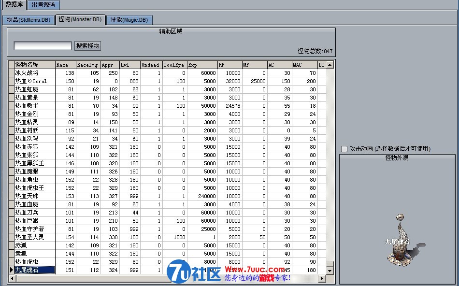Click the table's scroll down arrow
The width and height of the screenshot is (459, 286).
330,271
